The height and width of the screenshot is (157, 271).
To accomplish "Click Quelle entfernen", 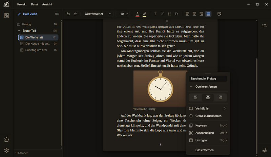I will pos(208,87).
